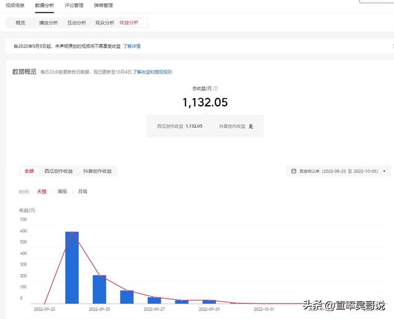Select the 概览 sub-tab
394x319 pixels.
(20, 23)
